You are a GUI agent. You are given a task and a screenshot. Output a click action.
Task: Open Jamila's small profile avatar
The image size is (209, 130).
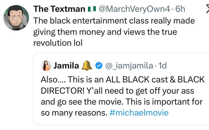coord(46,66)
